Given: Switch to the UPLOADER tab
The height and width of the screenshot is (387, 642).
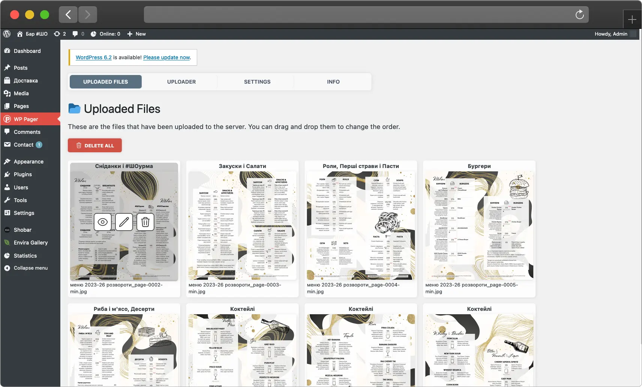Looking at the screenshot, I should [x=181, y=82].
